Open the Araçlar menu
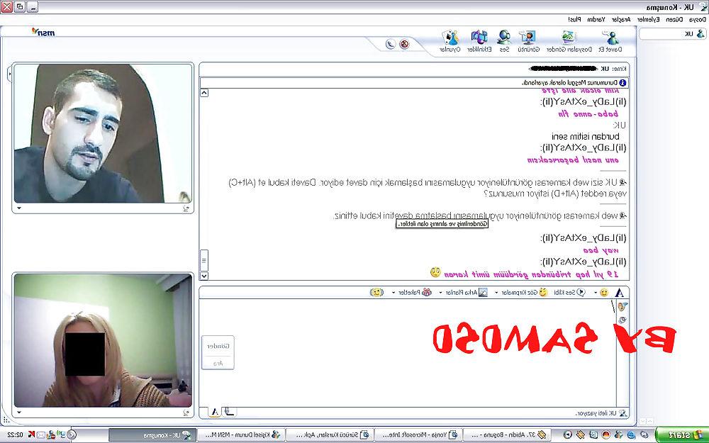709x443 pixels. [621, 19]
